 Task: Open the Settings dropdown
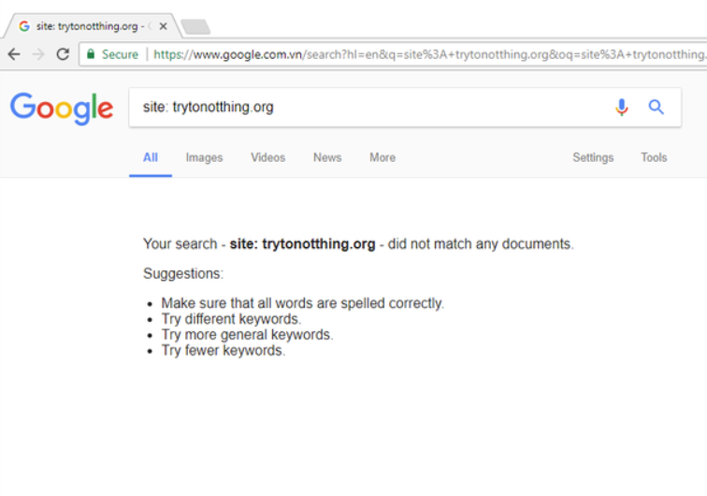point(593,157)
